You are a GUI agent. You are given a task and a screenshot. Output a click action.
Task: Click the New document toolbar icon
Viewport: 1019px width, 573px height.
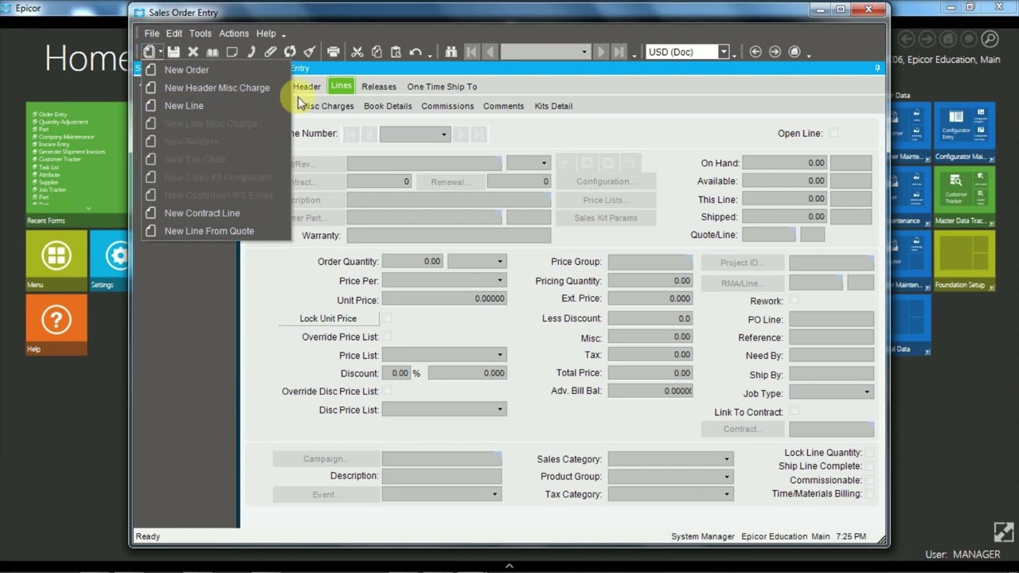149,52
